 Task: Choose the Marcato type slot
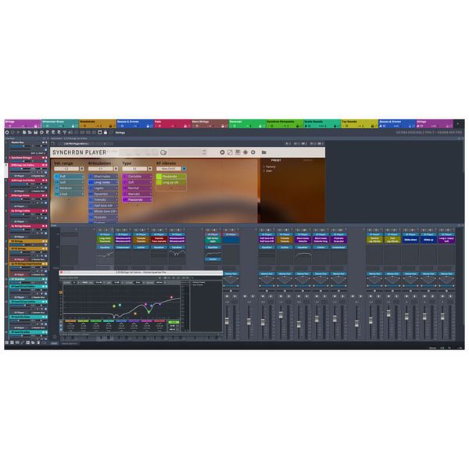[x=135, y=194]
